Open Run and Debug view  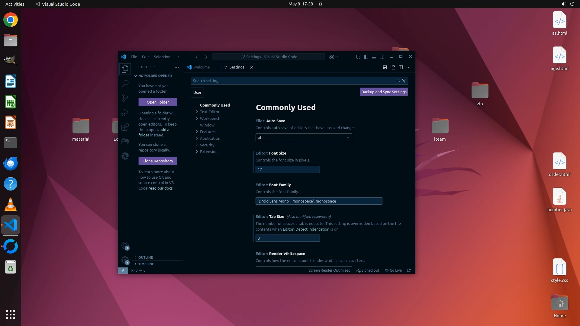coord(125,113)
